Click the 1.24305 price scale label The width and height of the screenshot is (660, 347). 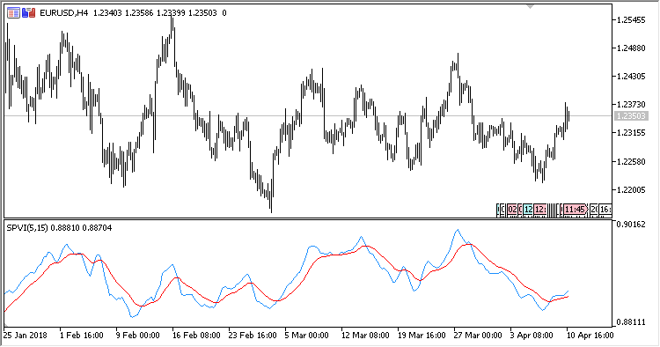(x=631, y=77)
